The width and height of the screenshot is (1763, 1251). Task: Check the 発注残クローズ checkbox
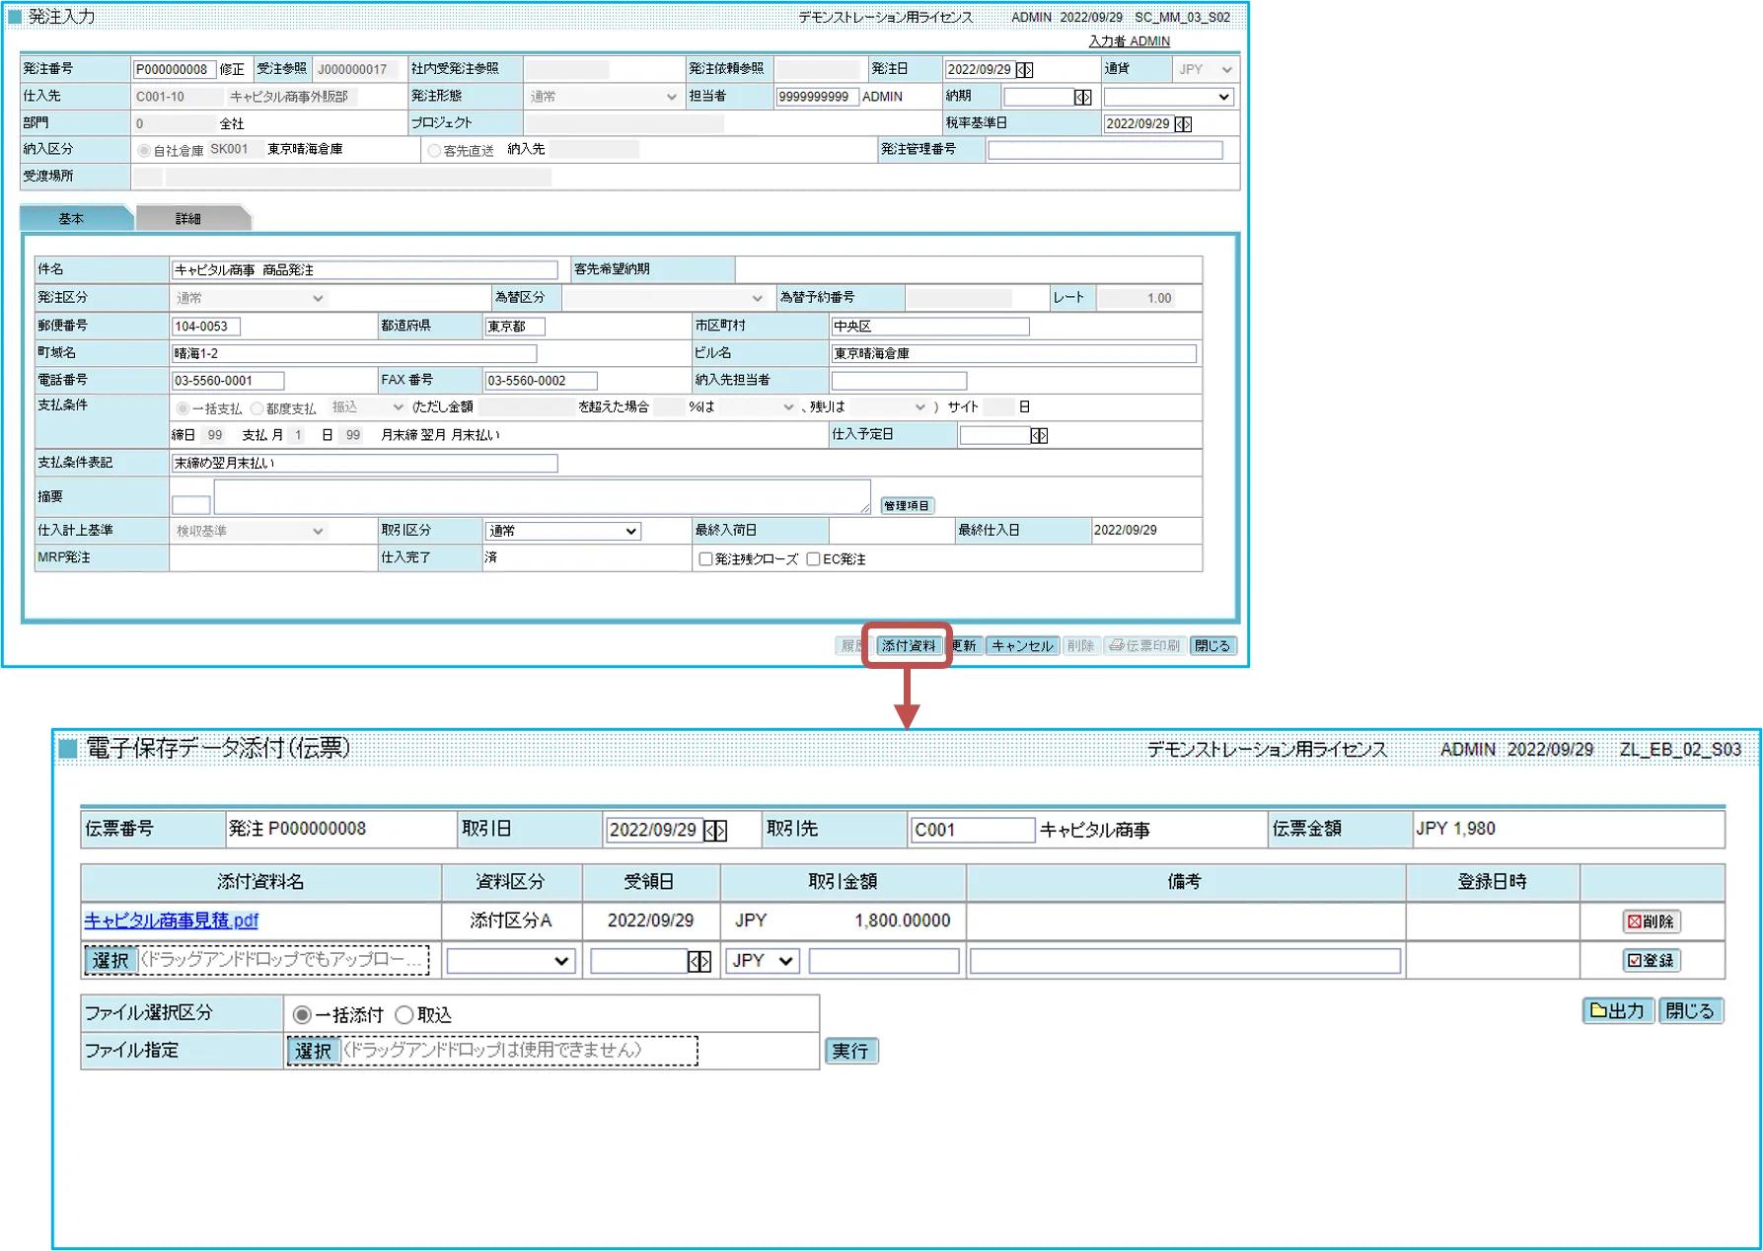click(705, 559)
